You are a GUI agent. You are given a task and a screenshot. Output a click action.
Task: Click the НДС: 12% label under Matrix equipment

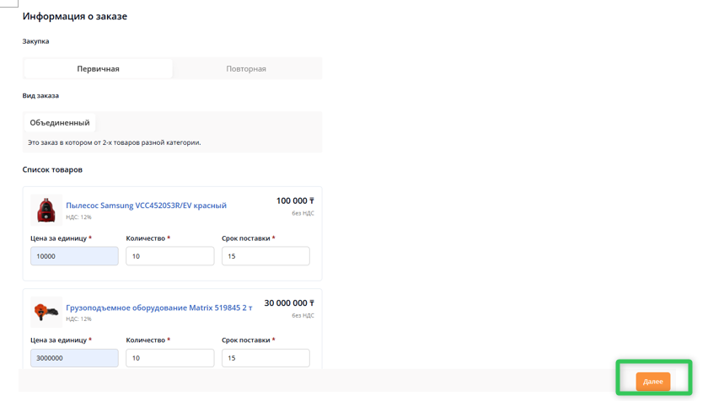point(78,319)
